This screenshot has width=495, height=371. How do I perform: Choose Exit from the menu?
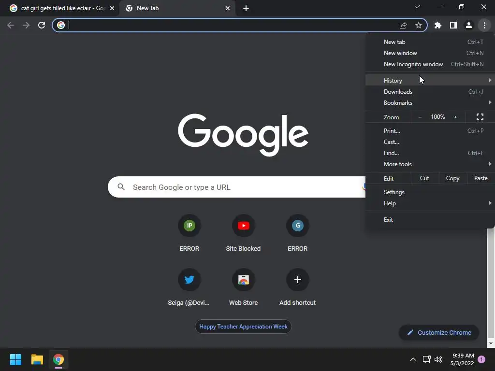430,220
